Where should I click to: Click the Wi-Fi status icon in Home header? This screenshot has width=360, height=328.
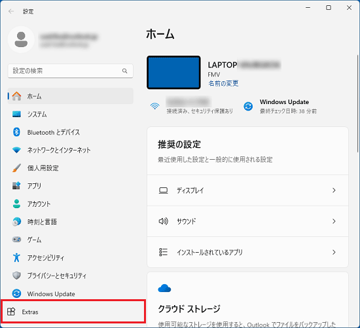155,106
